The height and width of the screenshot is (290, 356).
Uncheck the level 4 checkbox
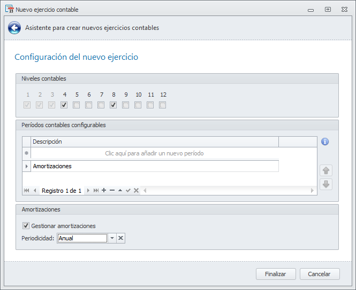pos(64,105)
